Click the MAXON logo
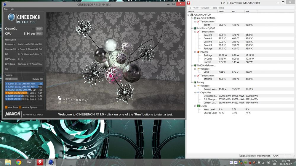This screenshot has width=296, height=166. click(13, 114)
